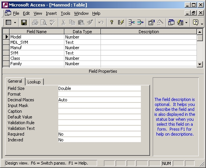Open the Indexes toolbar icon

(x=121, y=22)
